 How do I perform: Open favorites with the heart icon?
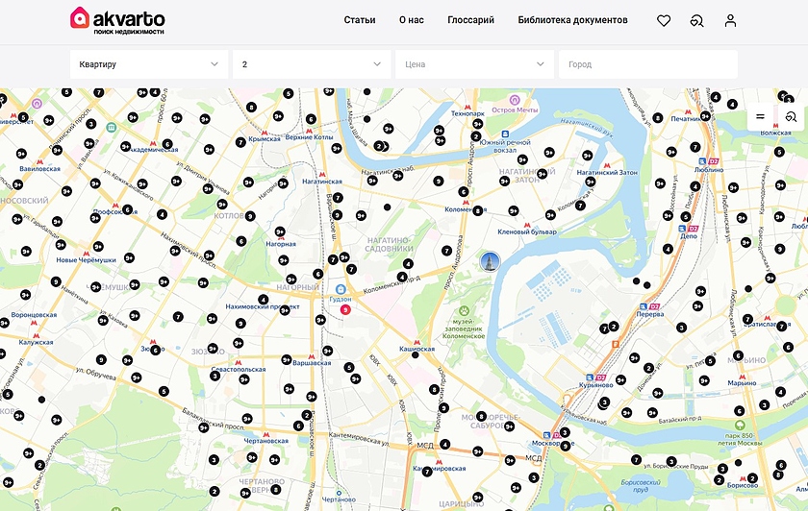[x=664, y=20]
